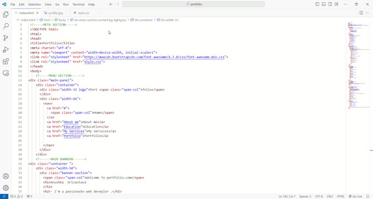Select the index.html editor tab
The height and width of the screenshot is (199, 373).
click(26, 13)
